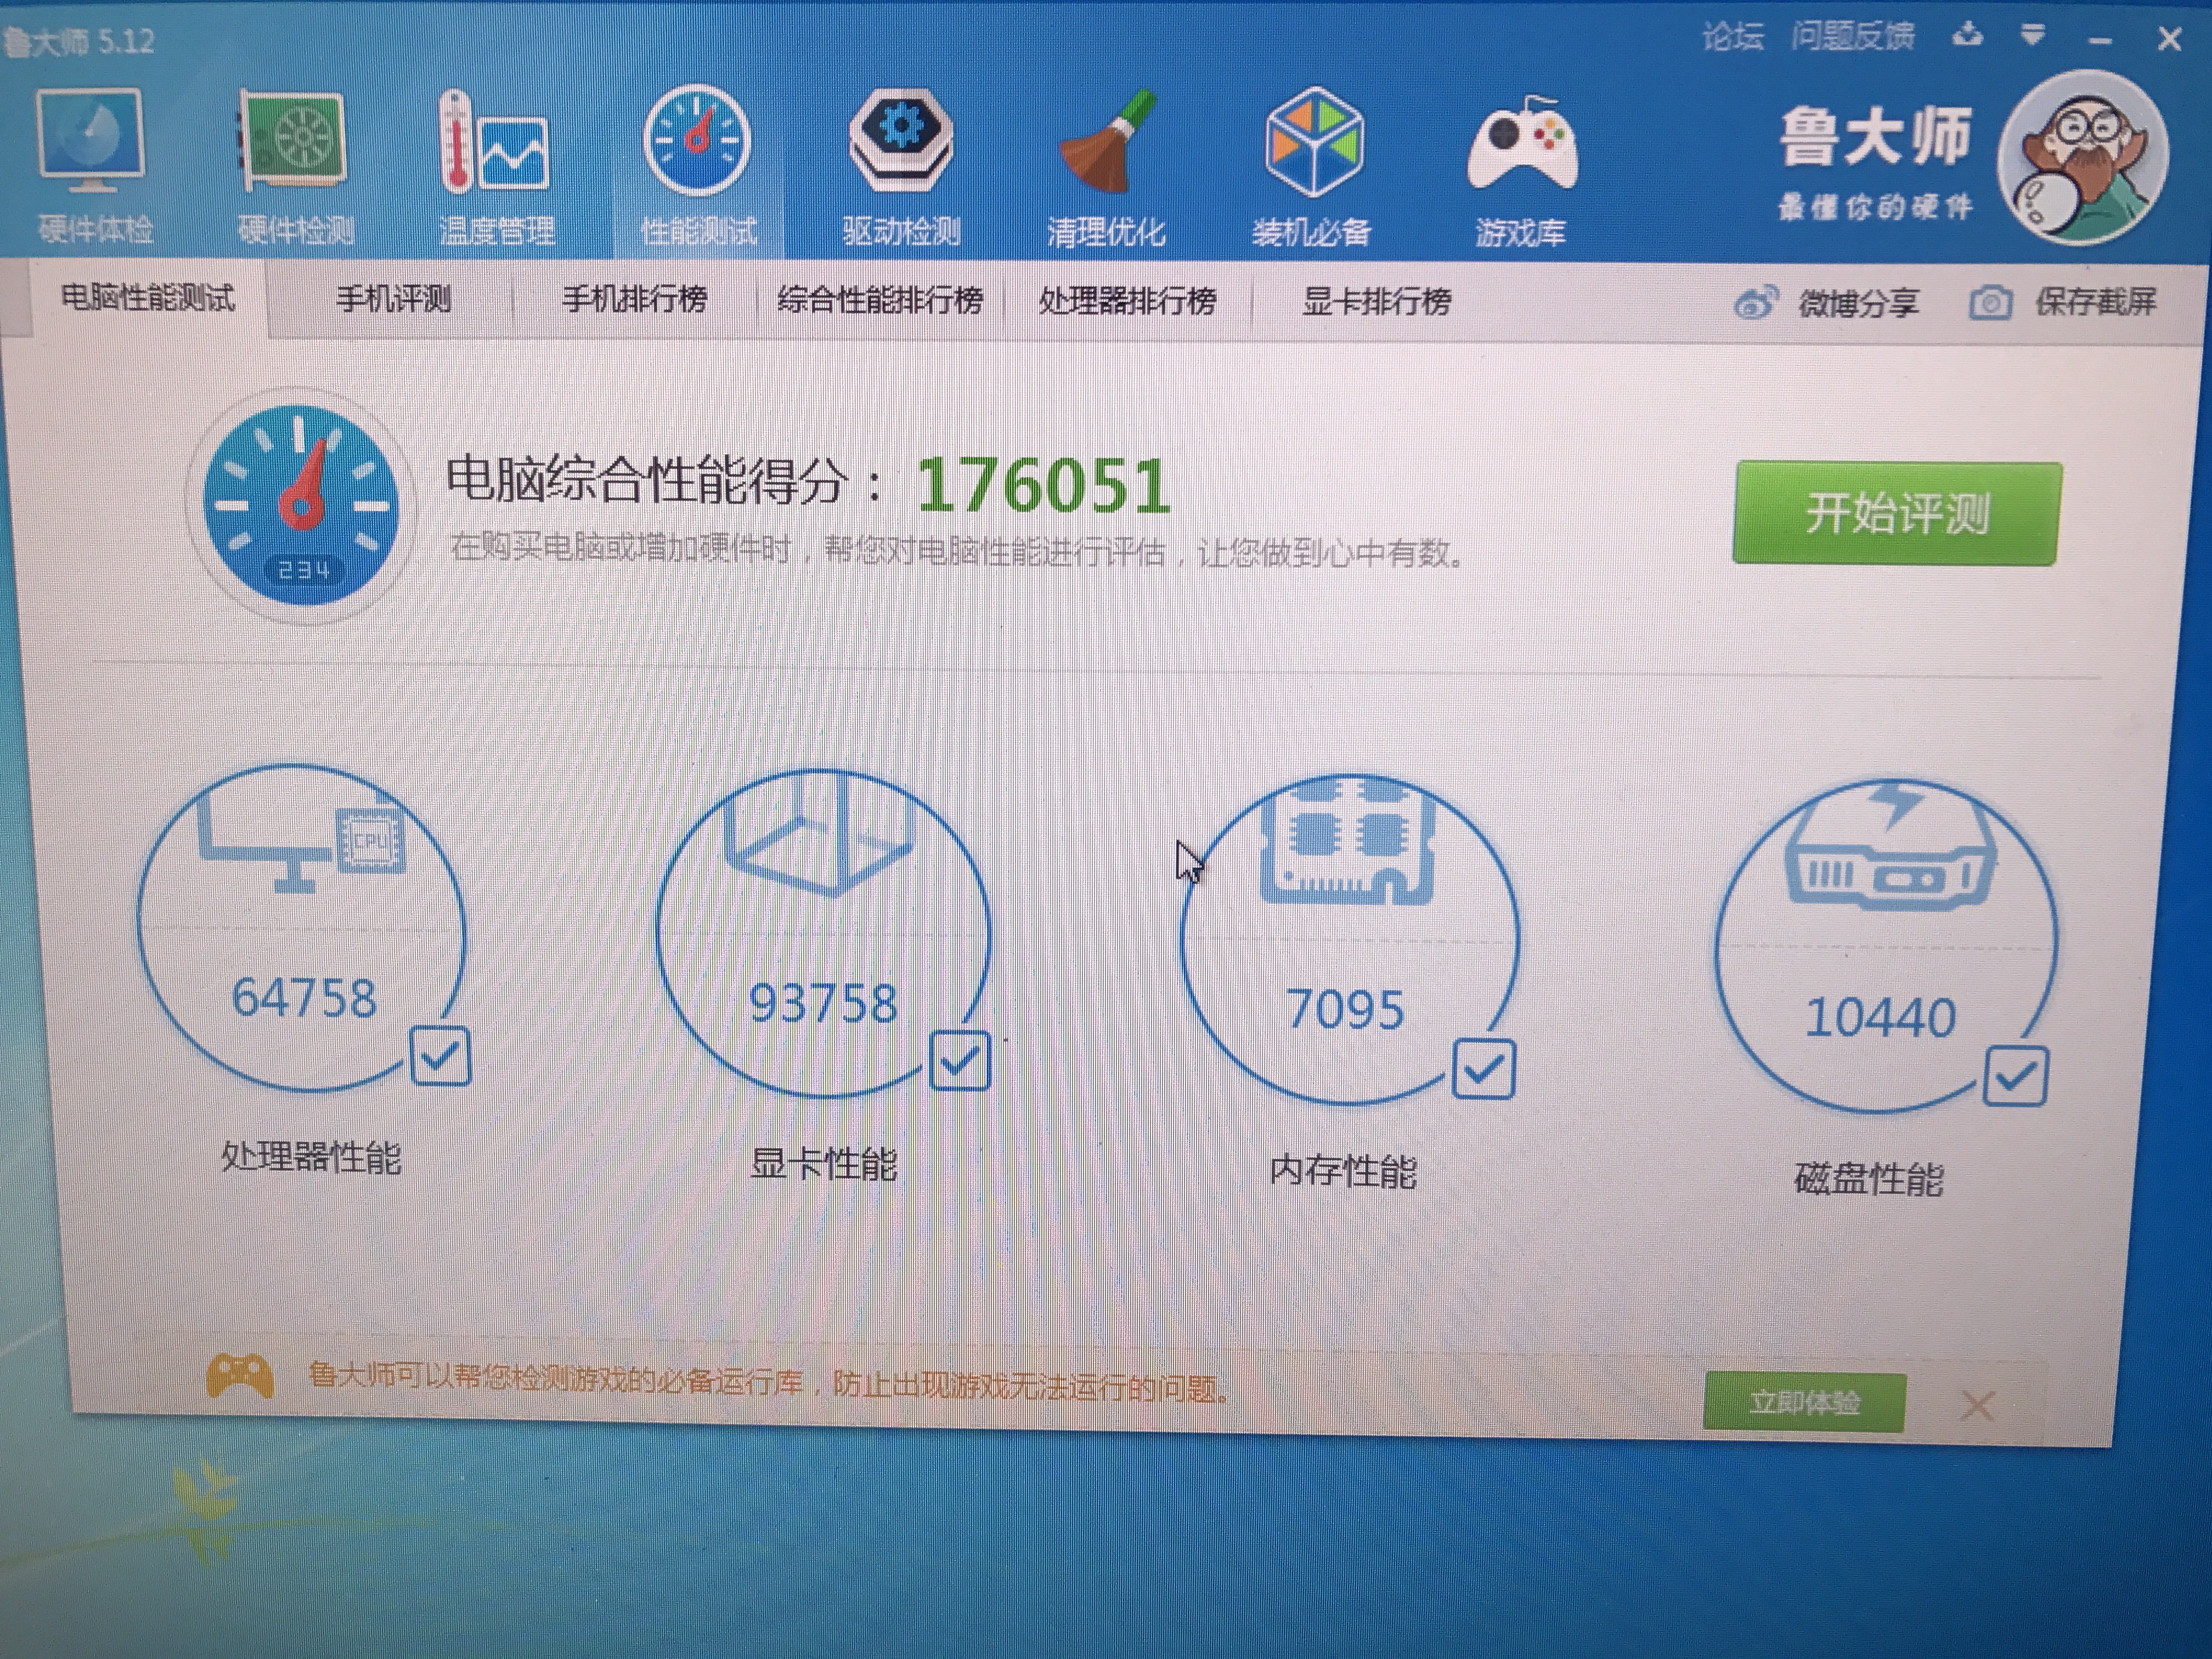2212x1659 pixels.
Task: Click 保存截屏 save screenshot link
Action: pos(2096,302)
